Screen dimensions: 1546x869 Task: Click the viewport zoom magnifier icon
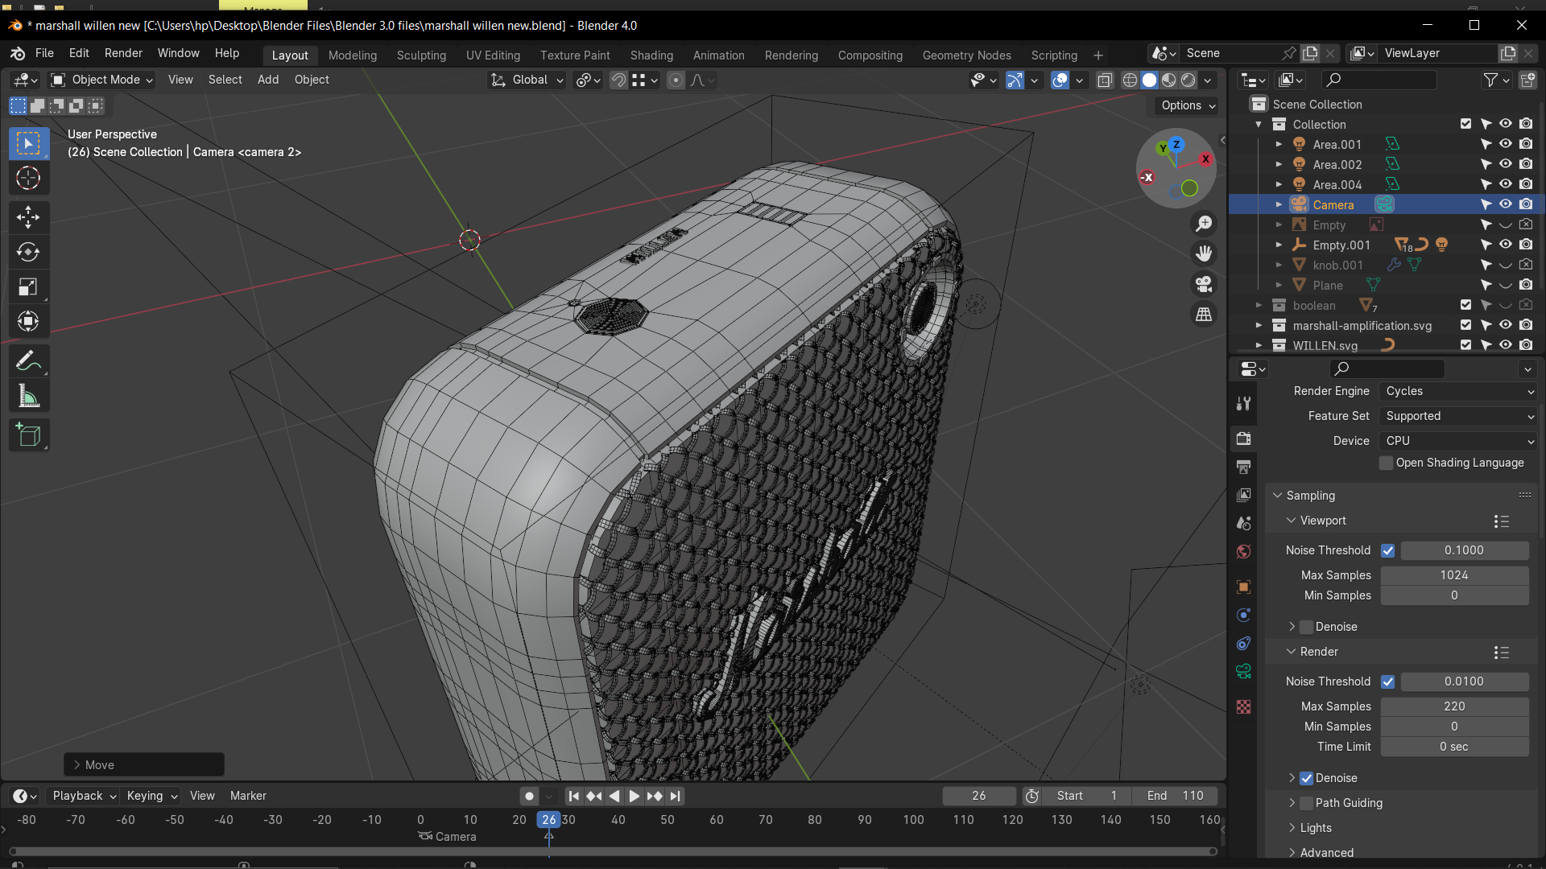[x=1204, y=223]
